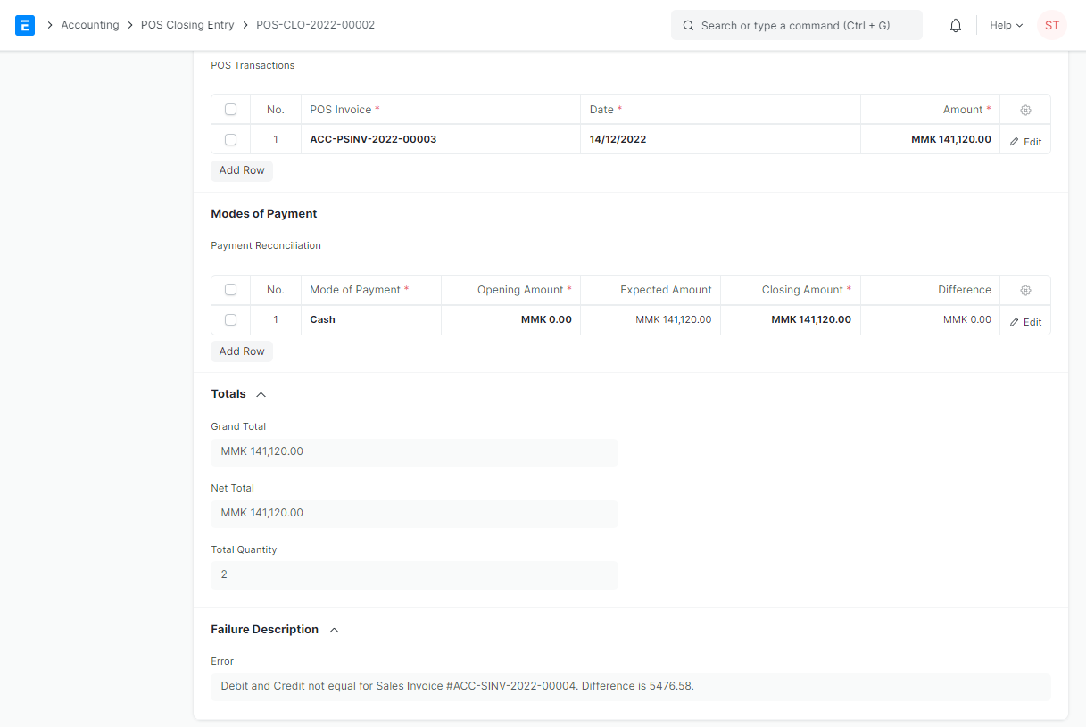
Task: Check the select-all box in POS Transactions header
Action: point(230,109)
